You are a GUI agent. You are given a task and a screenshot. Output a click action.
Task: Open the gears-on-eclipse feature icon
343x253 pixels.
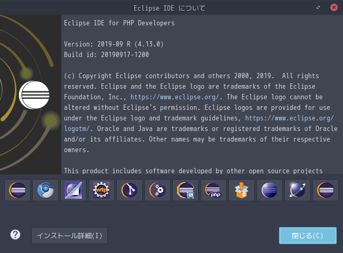pos(157,190)
